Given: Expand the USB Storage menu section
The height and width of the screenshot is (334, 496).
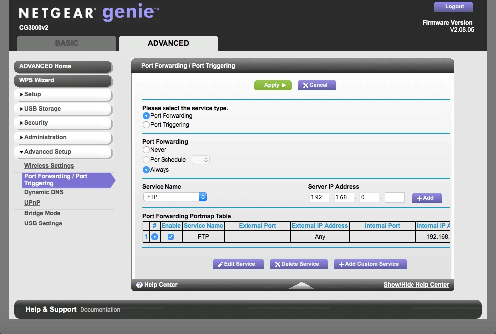Looking at the screenshot, I should pyautogui.click(x=62, y=109).
